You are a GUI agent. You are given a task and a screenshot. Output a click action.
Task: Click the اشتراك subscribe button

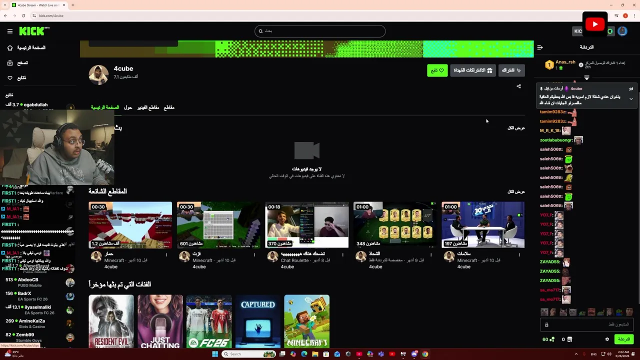[x=511, y=70]
